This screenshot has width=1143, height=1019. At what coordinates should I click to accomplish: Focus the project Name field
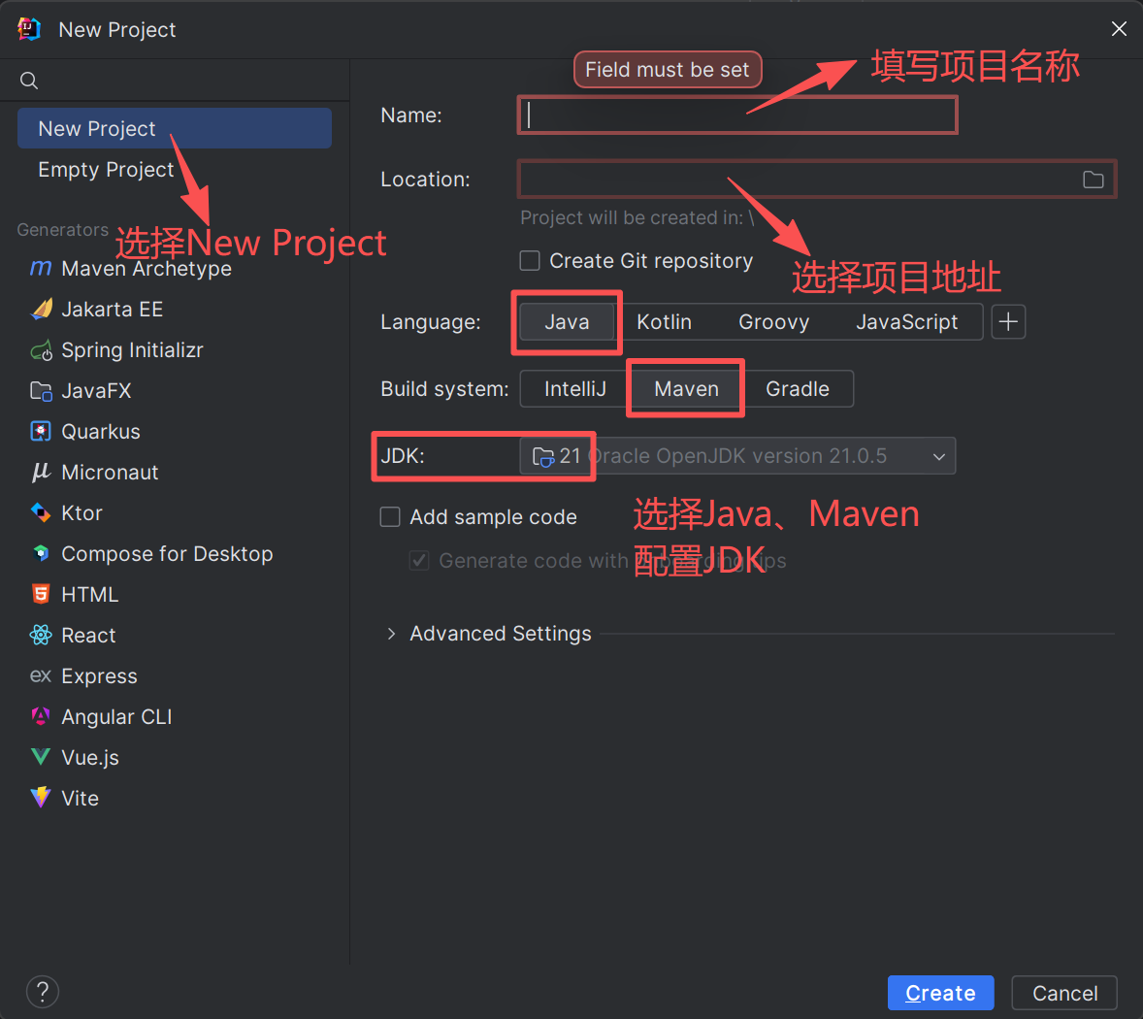(737, 115)
